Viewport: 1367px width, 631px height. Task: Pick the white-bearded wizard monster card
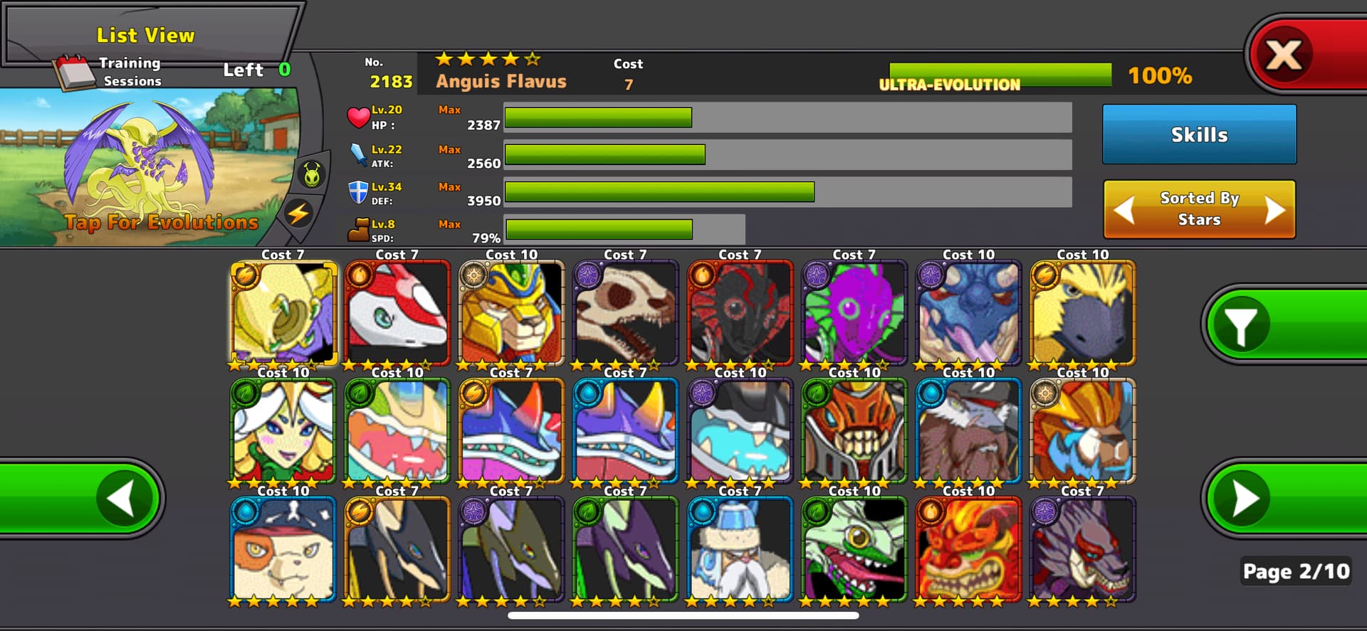coord(740,550)
